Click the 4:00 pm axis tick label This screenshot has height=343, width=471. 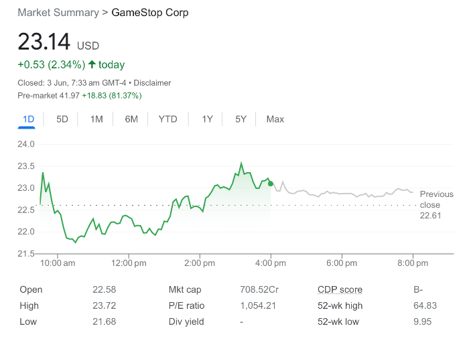pos(271,263)
